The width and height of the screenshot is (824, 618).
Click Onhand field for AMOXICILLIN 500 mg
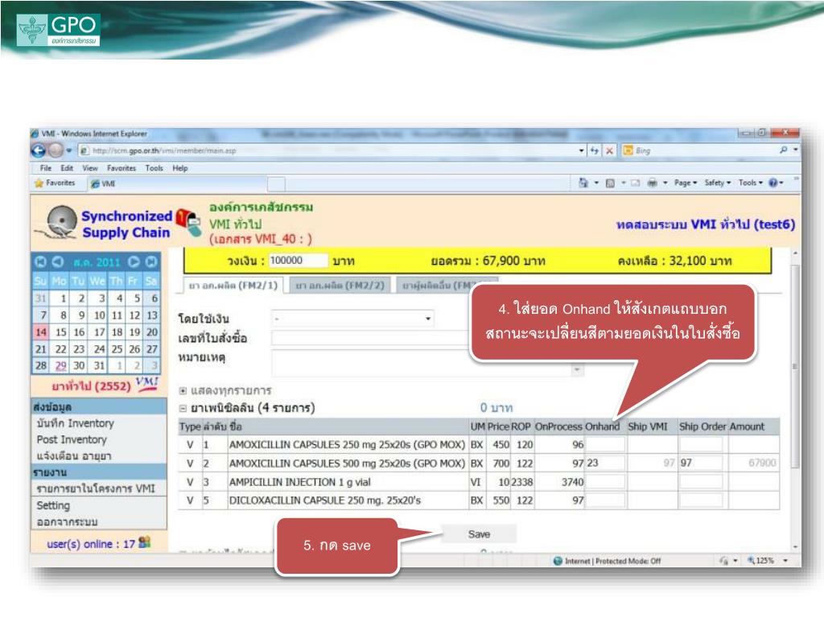[605, 463]
